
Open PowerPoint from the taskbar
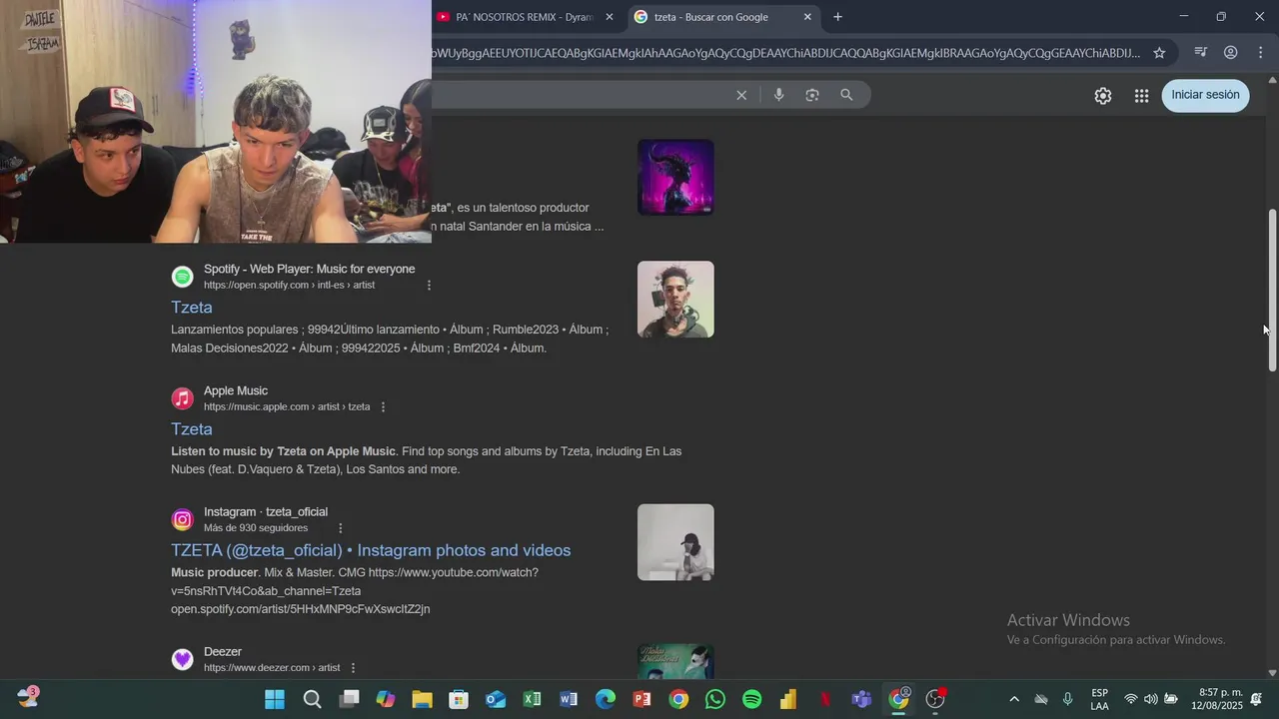641,699
